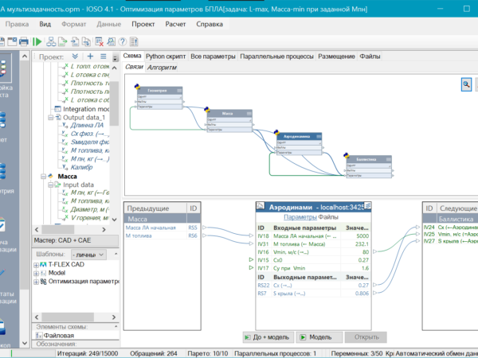Image resolution: width=478 pixels, height=358 pixels.
Task: Click the templates list horizontal scrollbar left arrow
Action: click(37, 317)
